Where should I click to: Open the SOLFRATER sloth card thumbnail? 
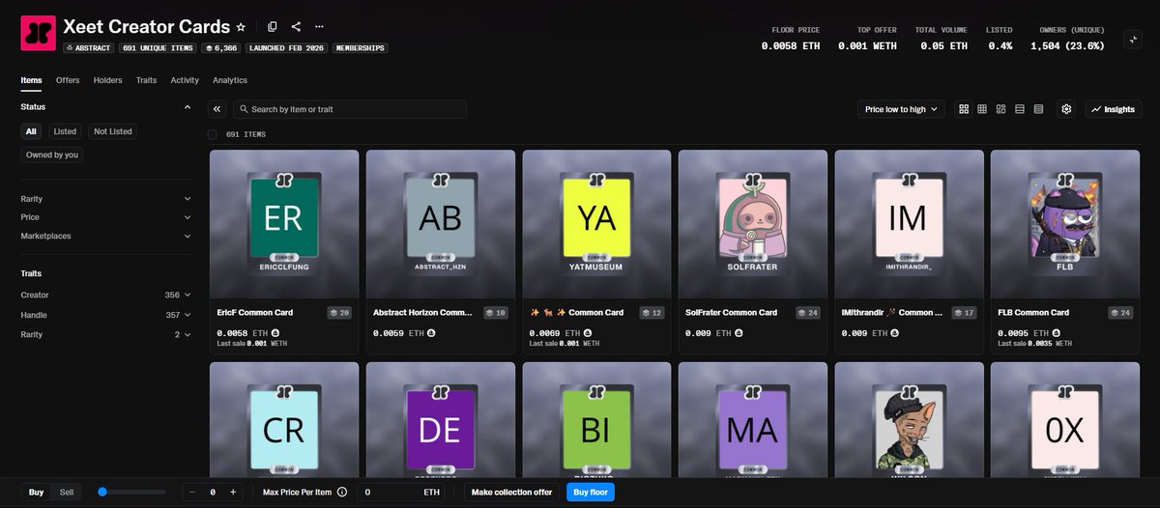pos(752,222)
